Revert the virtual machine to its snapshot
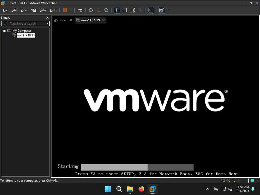260x195 pixels. [99, 10]
